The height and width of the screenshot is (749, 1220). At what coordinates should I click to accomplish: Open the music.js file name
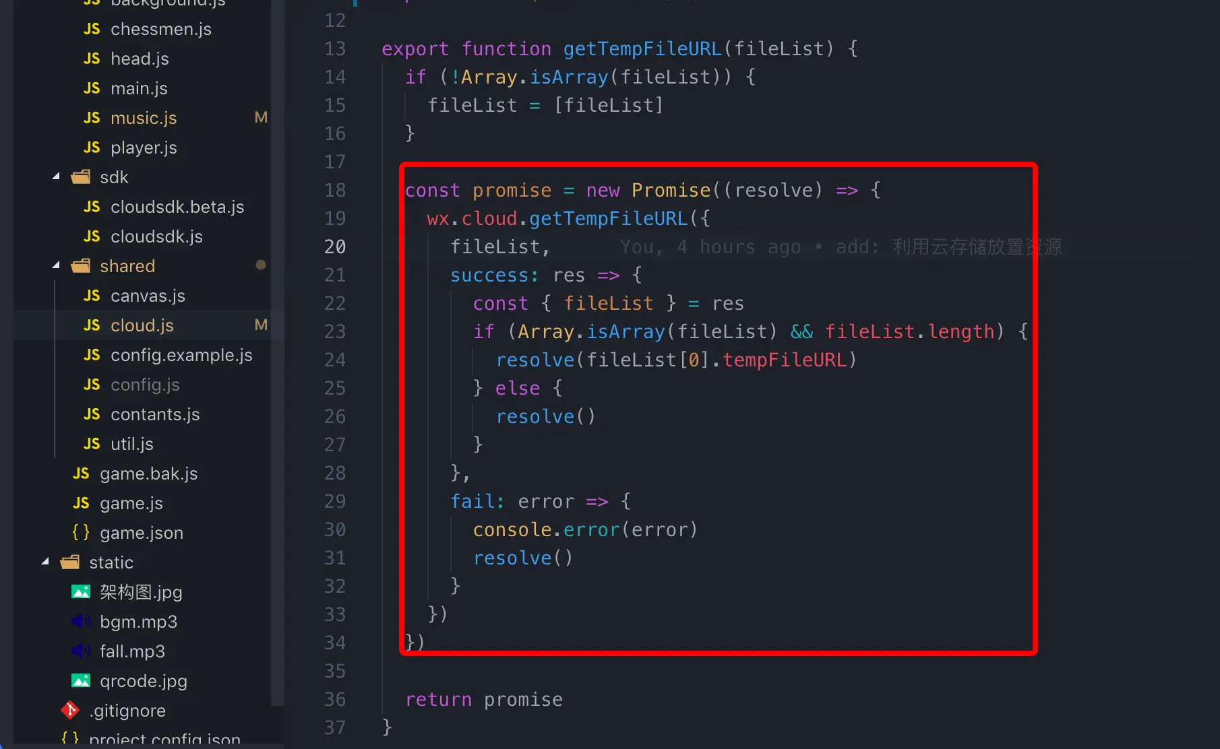pos(144,118)
